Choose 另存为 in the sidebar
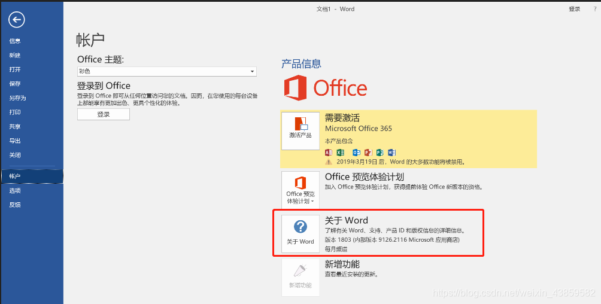 coord(32,98)
